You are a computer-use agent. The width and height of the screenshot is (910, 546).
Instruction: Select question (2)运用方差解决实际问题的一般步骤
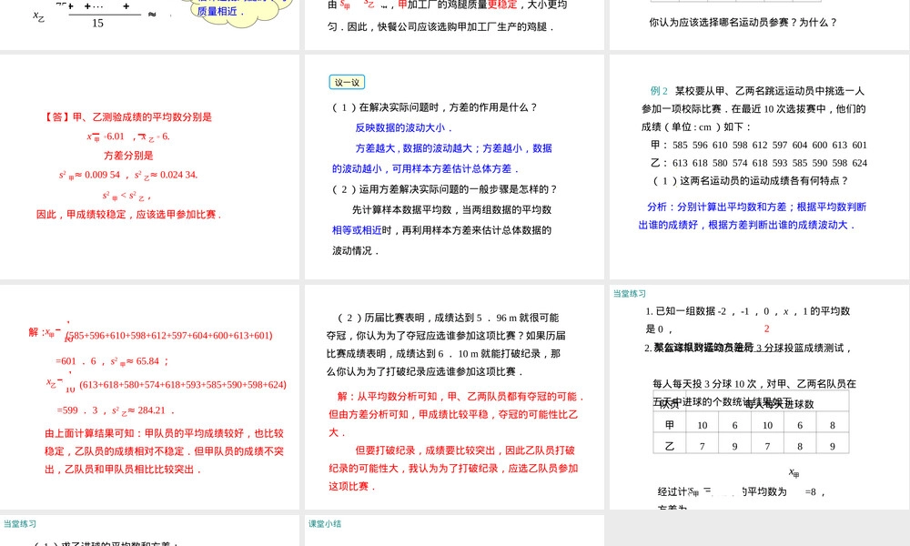pyautogui.click(x=445, y=189)
